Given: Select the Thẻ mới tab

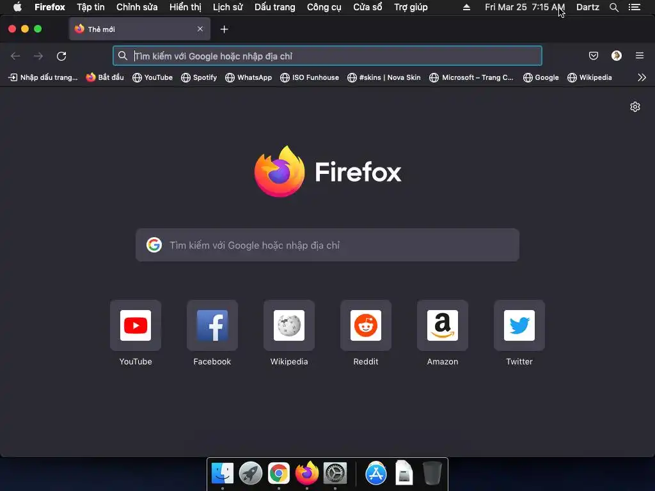Looking at the screenshot, I should [139, 29].
